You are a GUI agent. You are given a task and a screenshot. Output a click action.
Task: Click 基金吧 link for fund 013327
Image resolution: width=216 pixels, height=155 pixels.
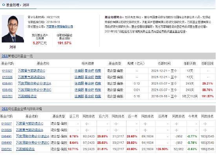pyautogui.click(x=89, y=71)
